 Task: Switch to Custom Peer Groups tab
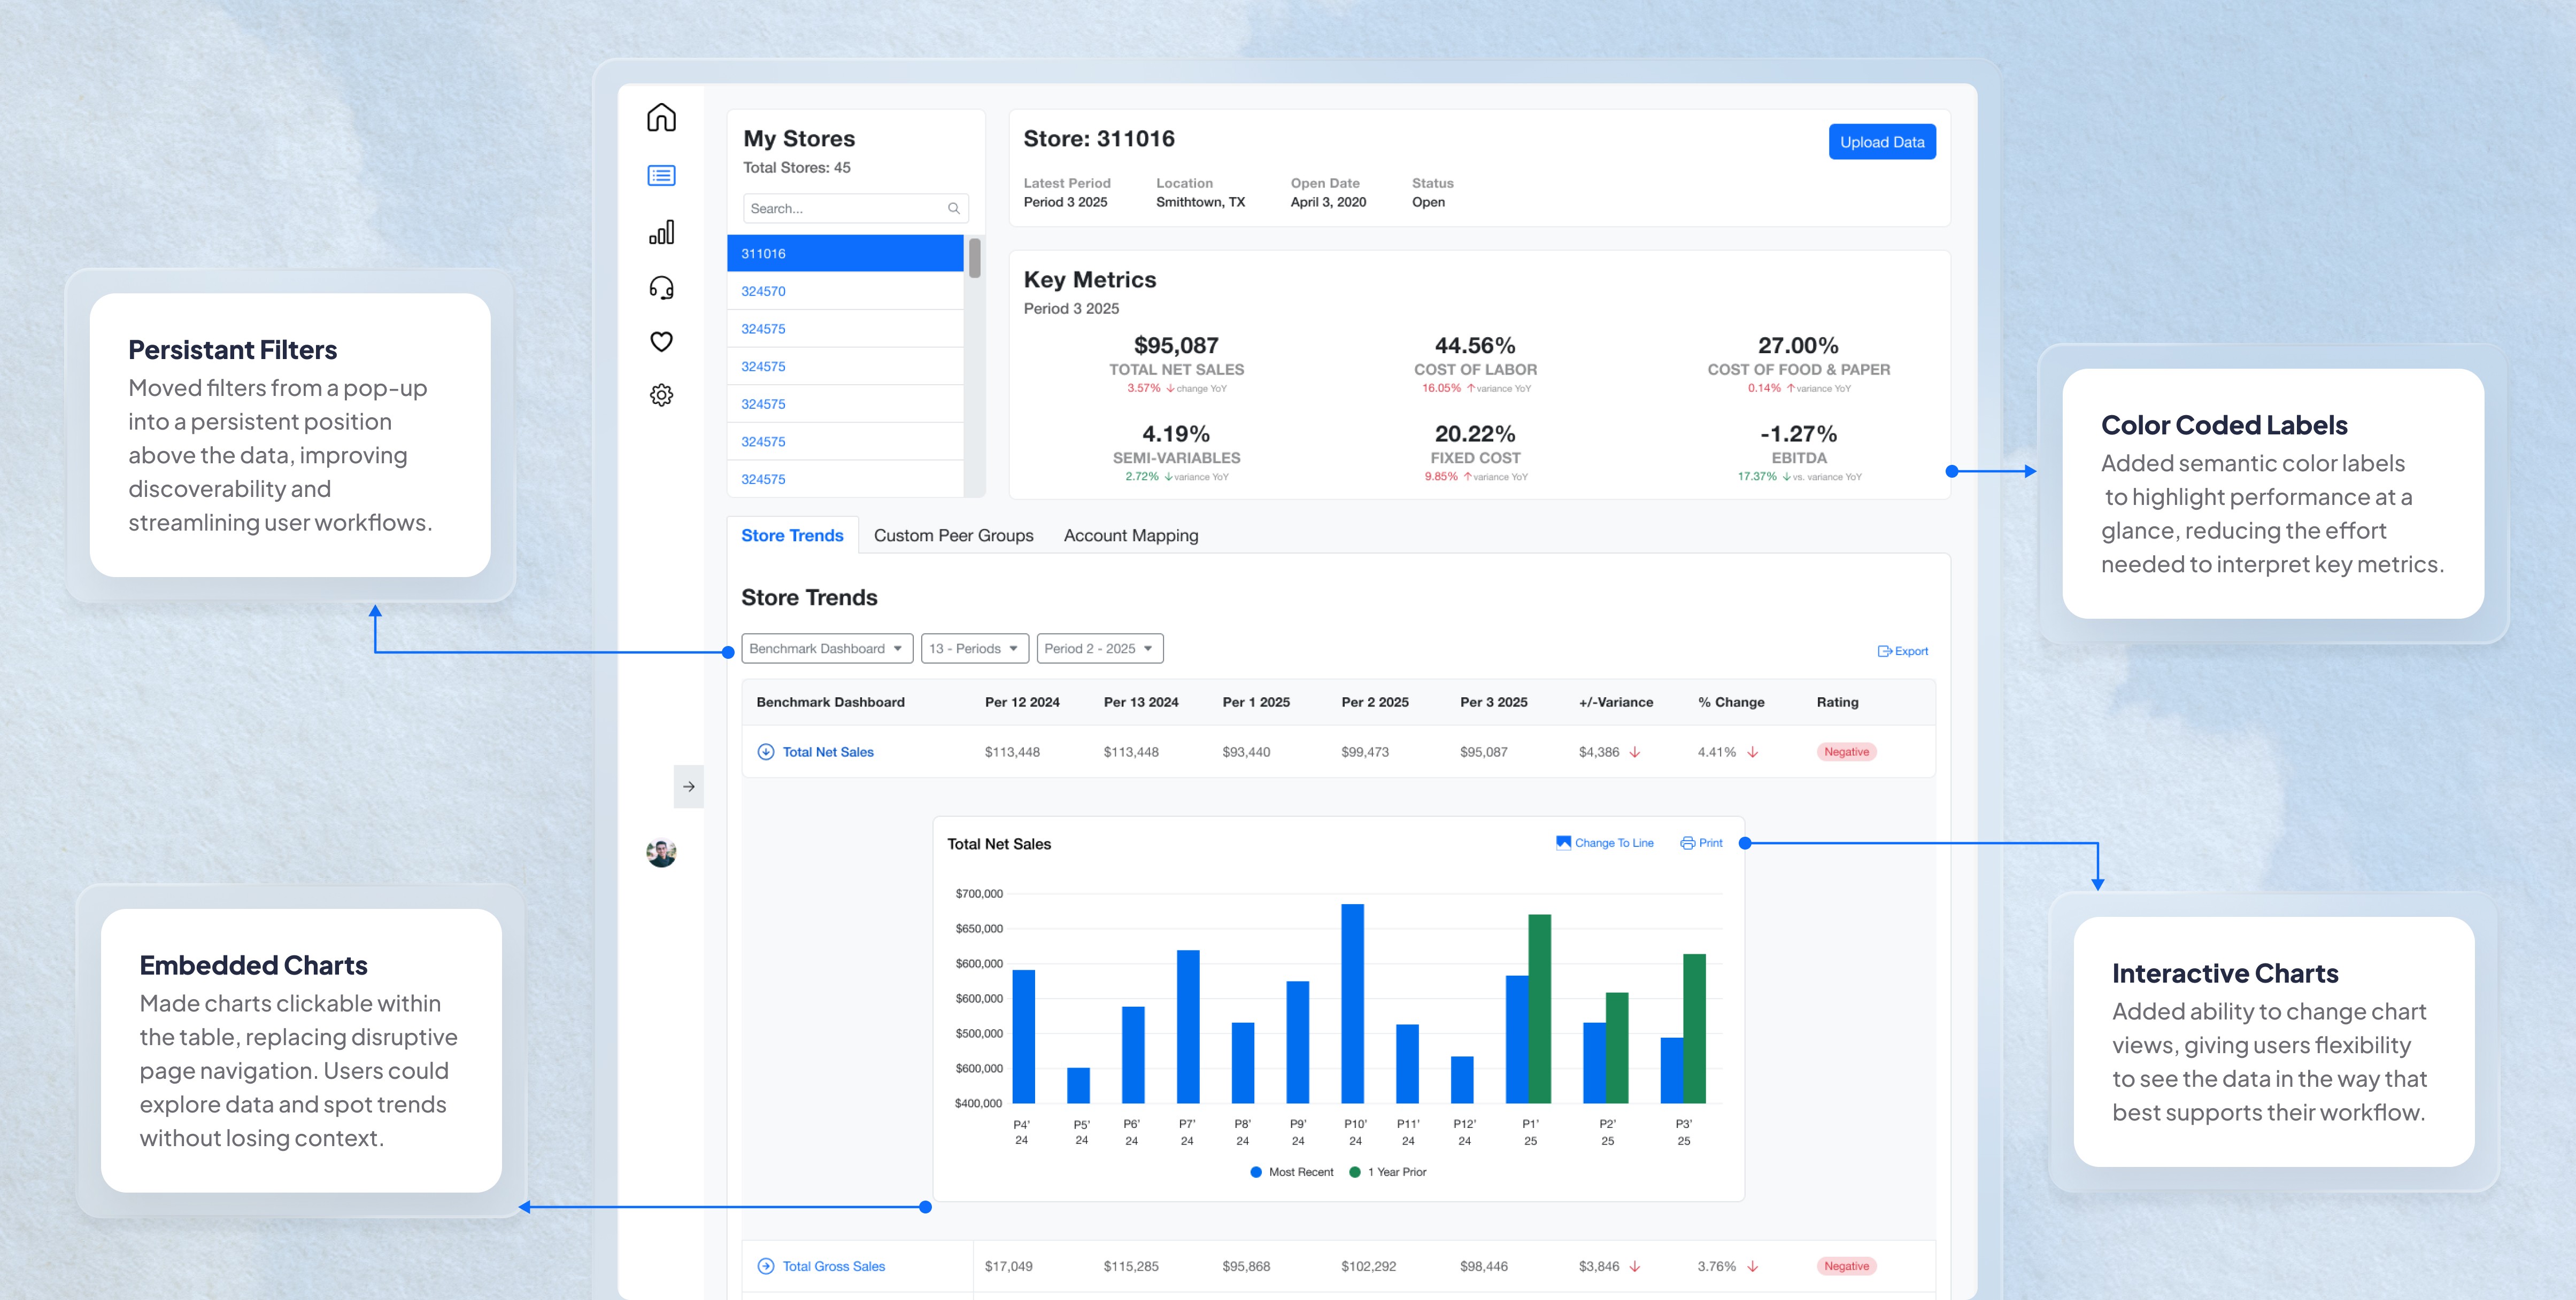click(953, 535)
